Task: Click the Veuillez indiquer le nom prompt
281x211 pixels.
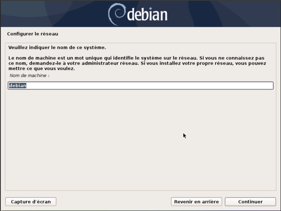Action: 57,47
